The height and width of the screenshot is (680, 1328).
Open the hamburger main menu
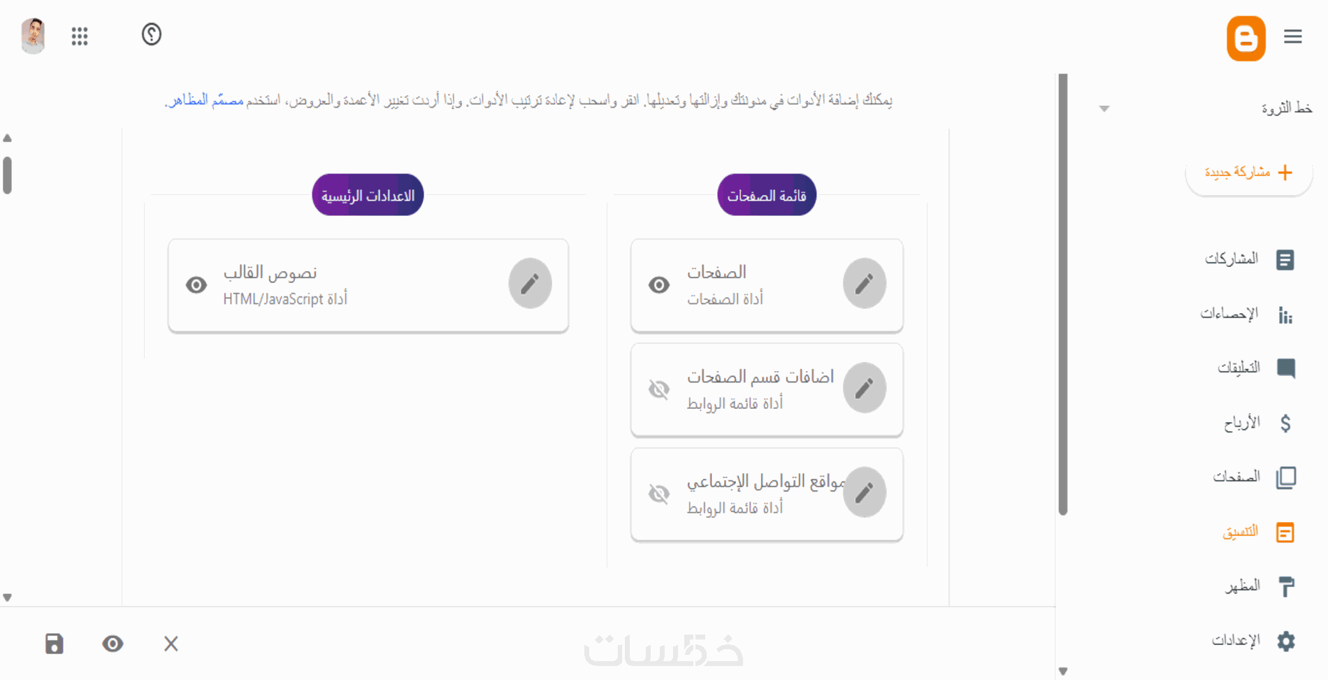(1292, 36)
